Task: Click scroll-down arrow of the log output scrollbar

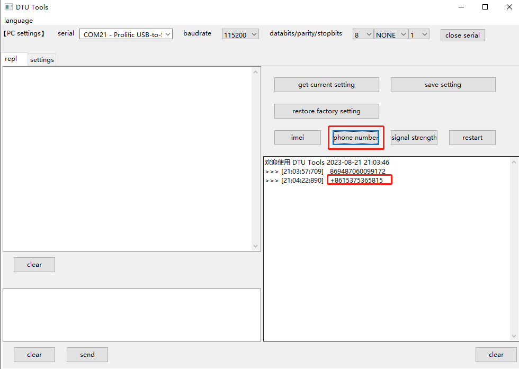Action: pos(514,336)
